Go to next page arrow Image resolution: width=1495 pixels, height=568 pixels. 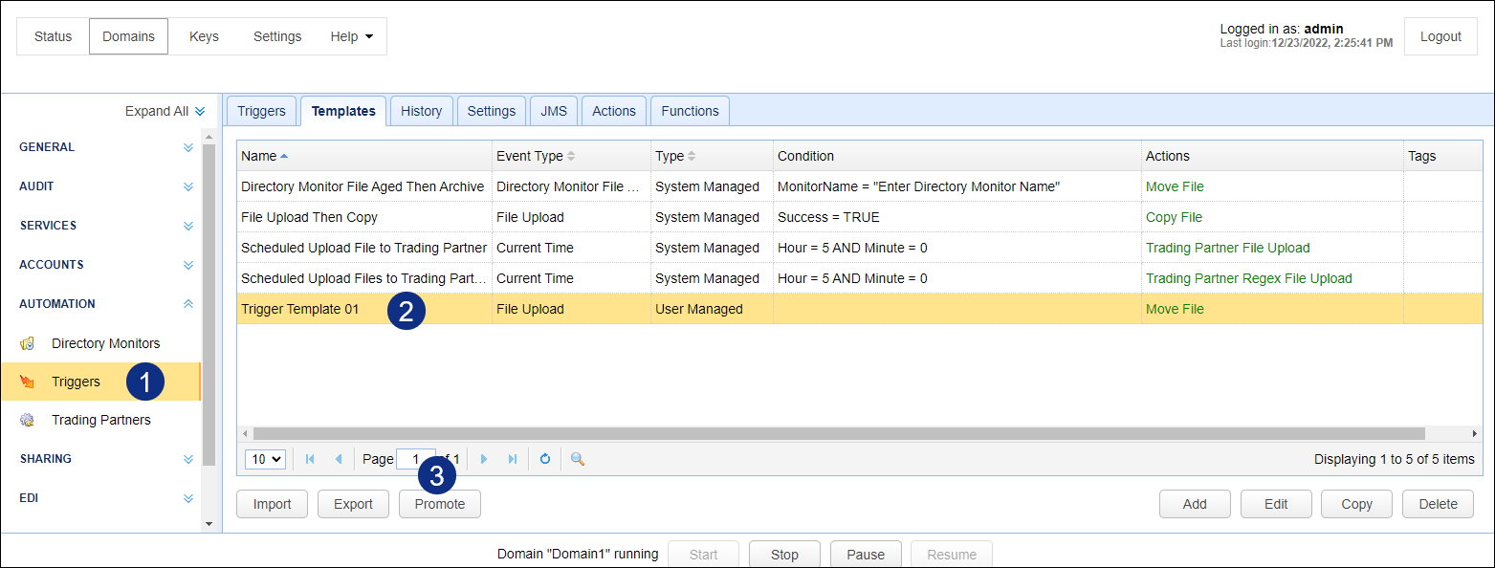(484, 459)
